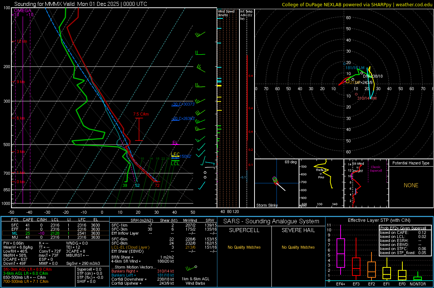Click the 'PW = 0.66in' value
This screenshot has height=288, width=434.
14,243
